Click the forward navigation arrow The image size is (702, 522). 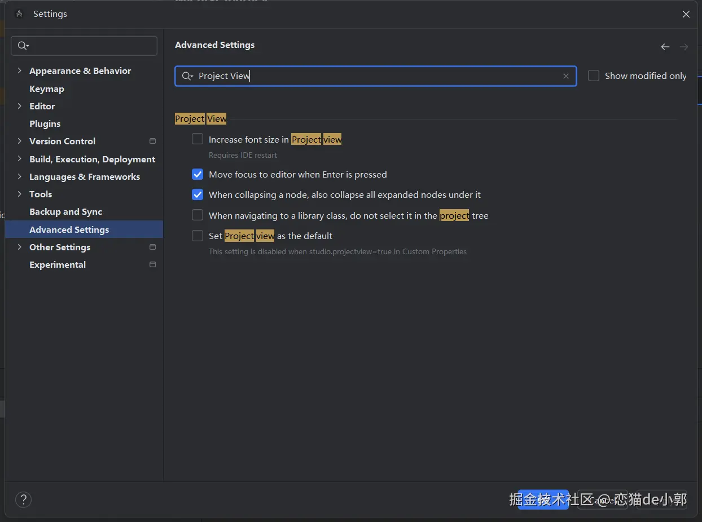pyautogui.click(x=683, y=47)
